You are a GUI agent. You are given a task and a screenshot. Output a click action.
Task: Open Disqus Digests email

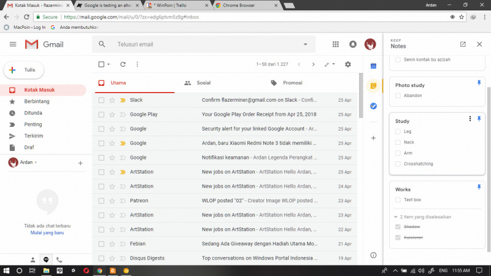point(225,258)
